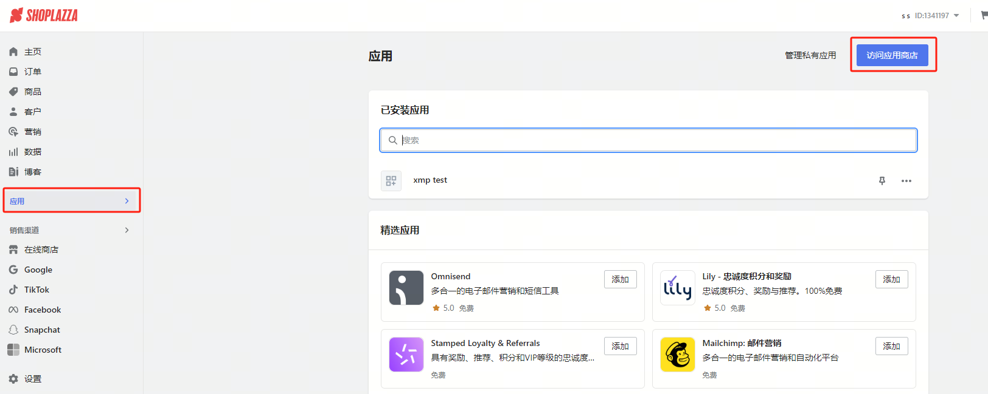Open the 商品 products tag icon
The image size is (988, 394).
(x=13, y=92)
